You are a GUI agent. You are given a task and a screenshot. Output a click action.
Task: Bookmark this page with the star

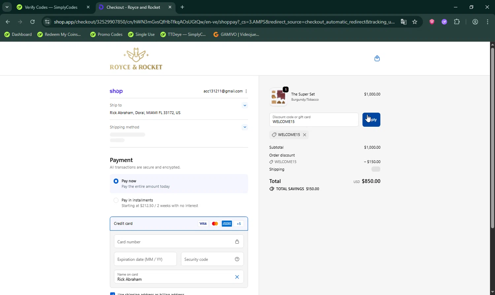(x=415, y=22)
